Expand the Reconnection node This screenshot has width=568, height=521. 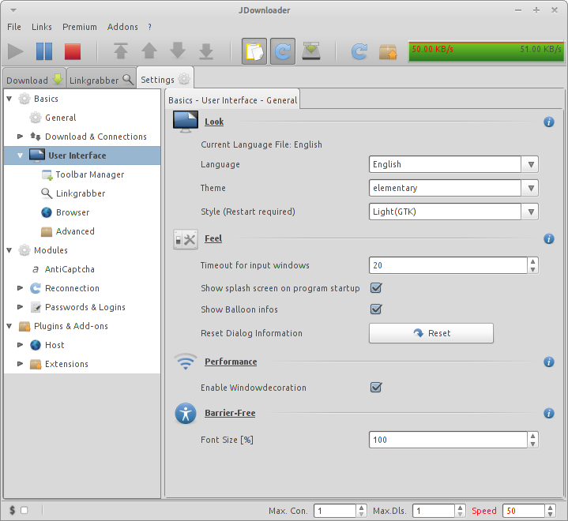pos(21,288)
